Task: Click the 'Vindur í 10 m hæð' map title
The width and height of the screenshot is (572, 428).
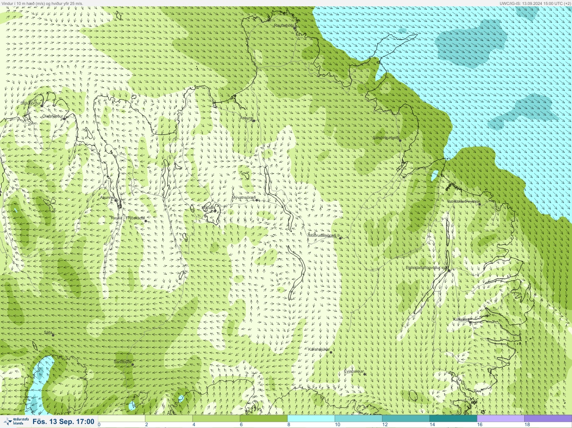Action: [42, 3]
